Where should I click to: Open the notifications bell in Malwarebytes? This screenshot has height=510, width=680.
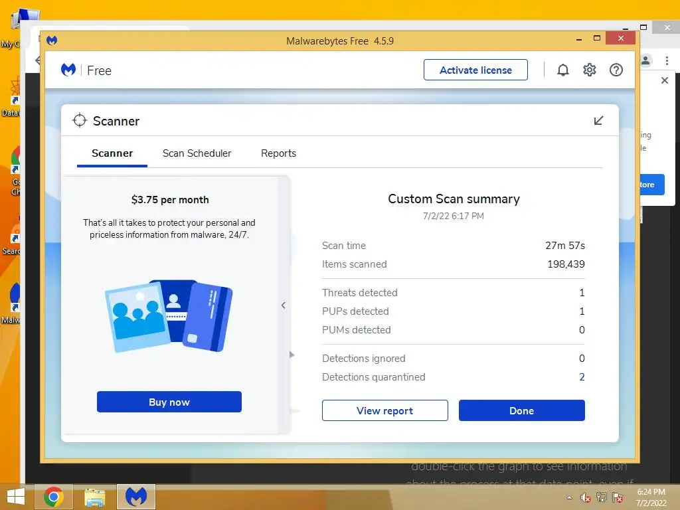(562, 70)
